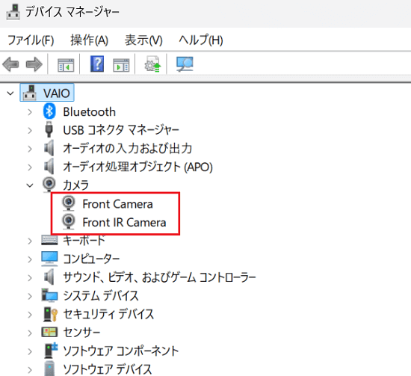
Task: Expand the センサー category
Action: pos(30,333)
